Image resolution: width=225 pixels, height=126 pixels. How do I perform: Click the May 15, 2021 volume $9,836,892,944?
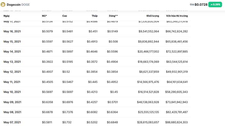149,42
